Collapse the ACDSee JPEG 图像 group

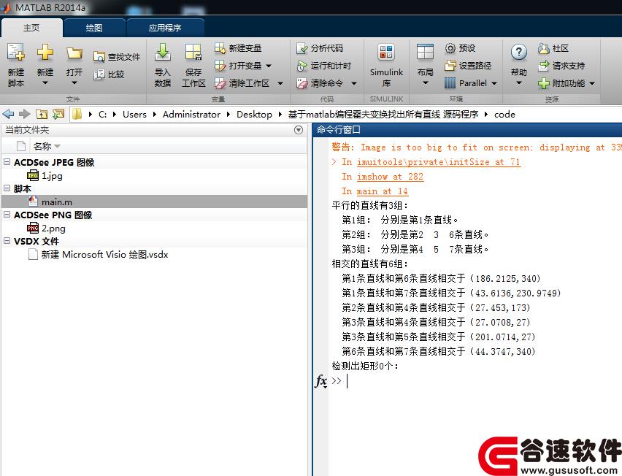point(7,162)
